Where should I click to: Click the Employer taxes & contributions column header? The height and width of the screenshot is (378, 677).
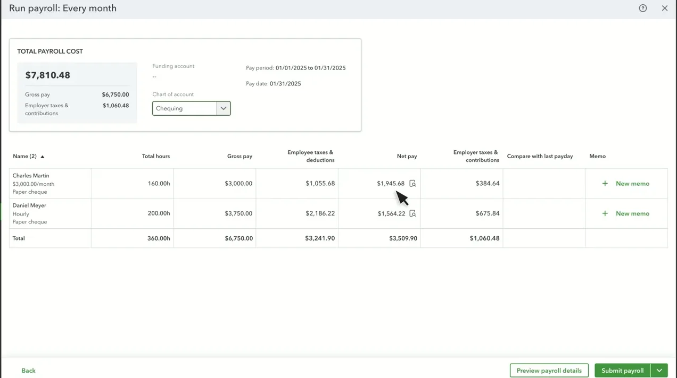(x=476, y=156)
